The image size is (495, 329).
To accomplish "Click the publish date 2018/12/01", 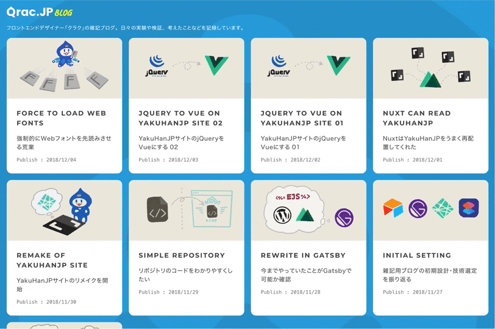I will pyautogui.click(x=427, y=160).
